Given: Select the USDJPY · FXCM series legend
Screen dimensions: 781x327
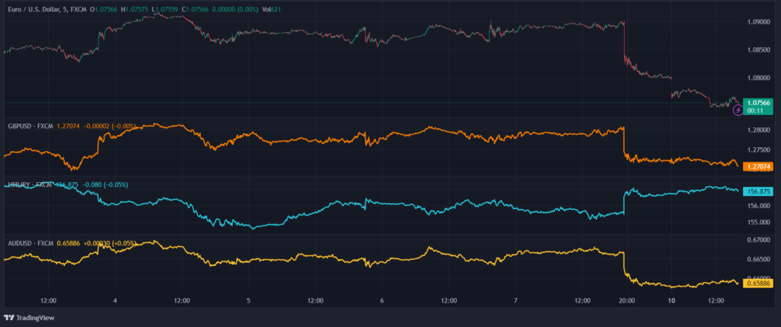Looking at the screenshot, I should coord(31,184).
